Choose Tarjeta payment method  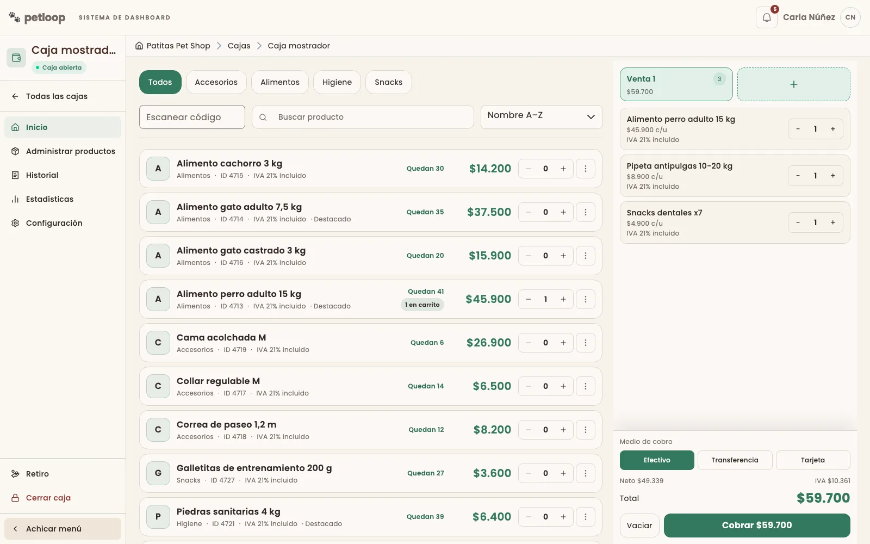tap(813, 460)
